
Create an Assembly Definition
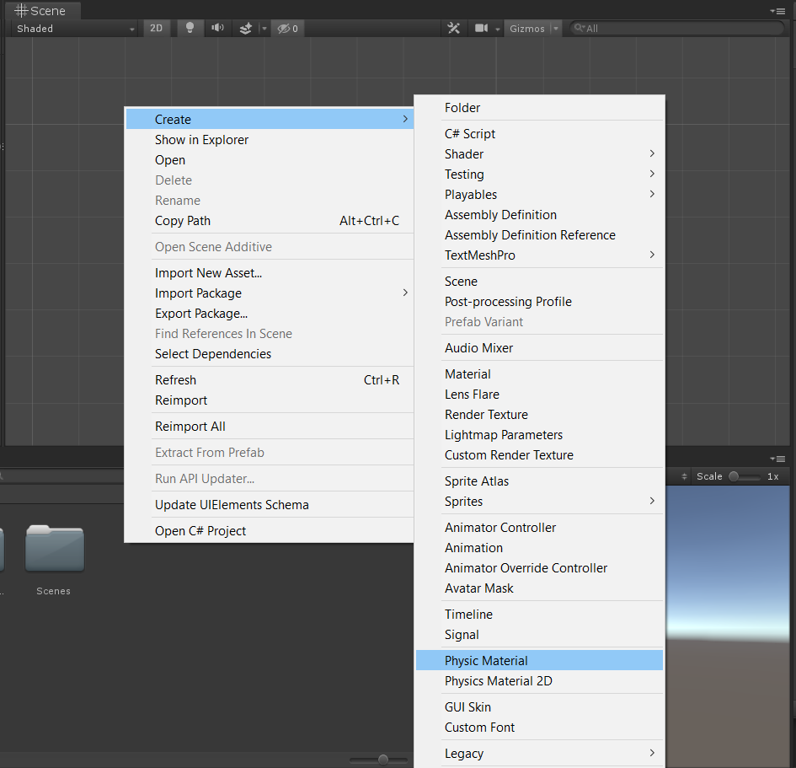click(539, 215)
